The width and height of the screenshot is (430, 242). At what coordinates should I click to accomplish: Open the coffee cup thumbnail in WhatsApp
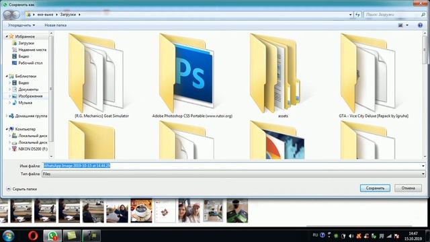141,210
